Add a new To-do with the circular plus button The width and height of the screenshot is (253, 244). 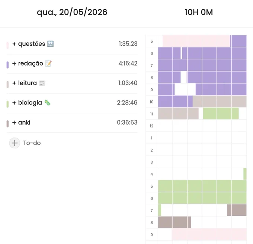(x=15, y=143)
